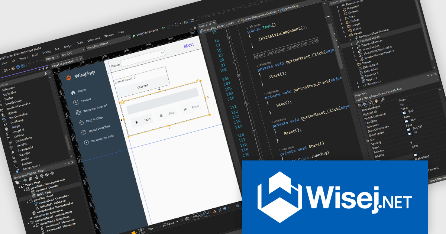The image size is (446, 234).
Task: Click the Toolbox search magnifier icon
Action: [x=46, y=74]
